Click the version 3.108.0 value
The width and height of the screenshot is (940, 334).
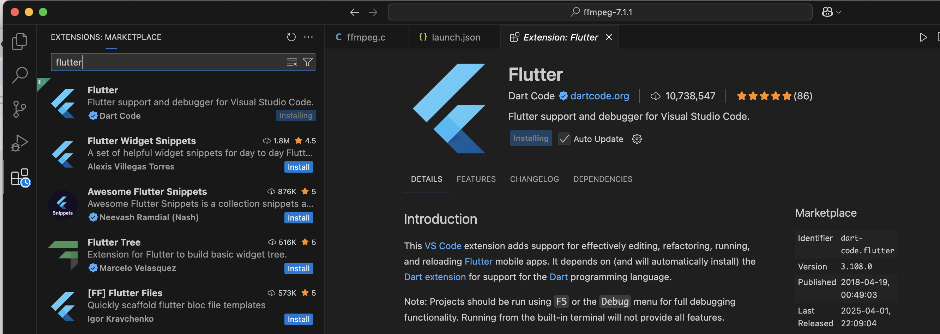pos(856,267)
